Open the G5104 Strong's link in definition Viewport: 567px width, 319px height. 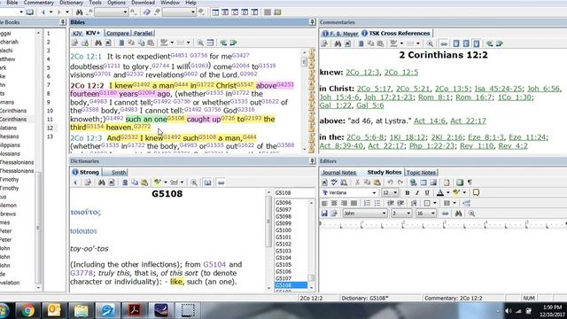pyautogui.click(x=214, y=264)
